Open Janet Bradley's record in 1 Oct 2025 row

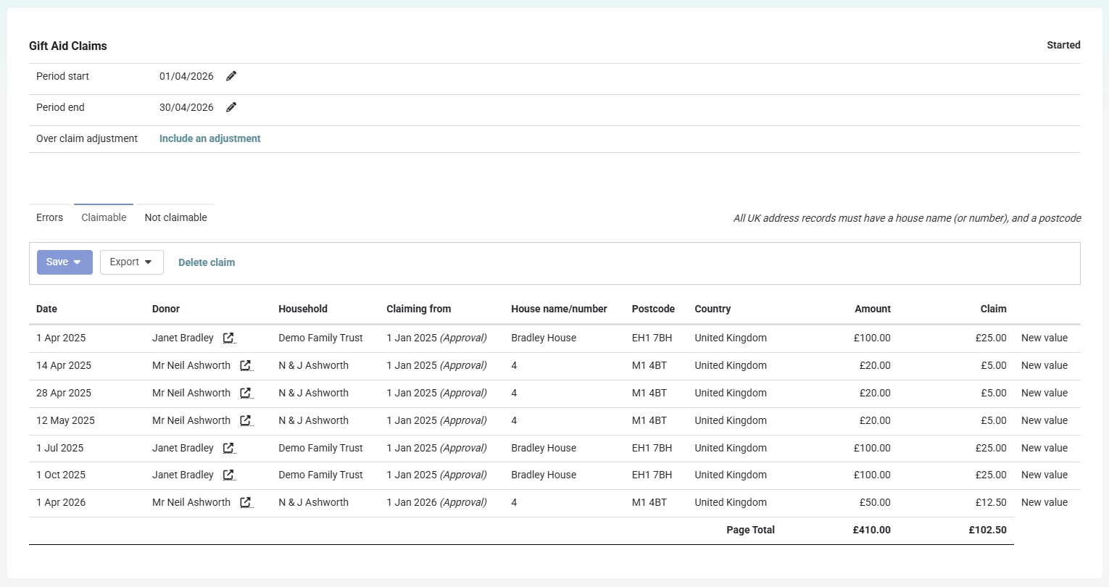click(229, 475)
